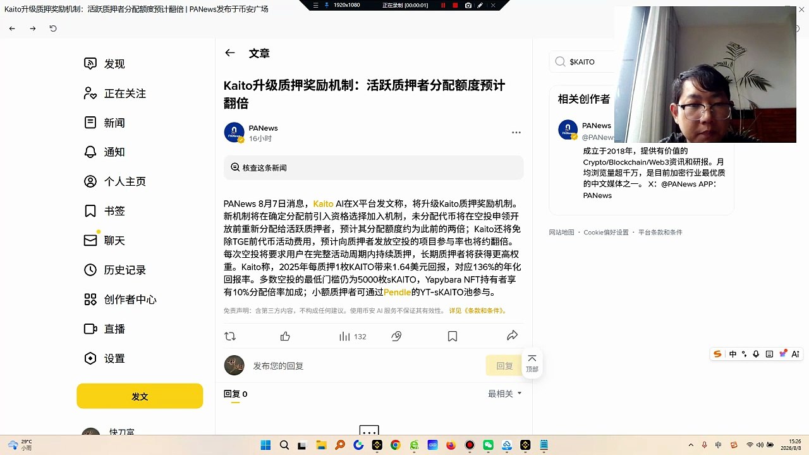Click the search magnifier icon
This screenshot has height=455, width=809.
click(x=560, y=62)
